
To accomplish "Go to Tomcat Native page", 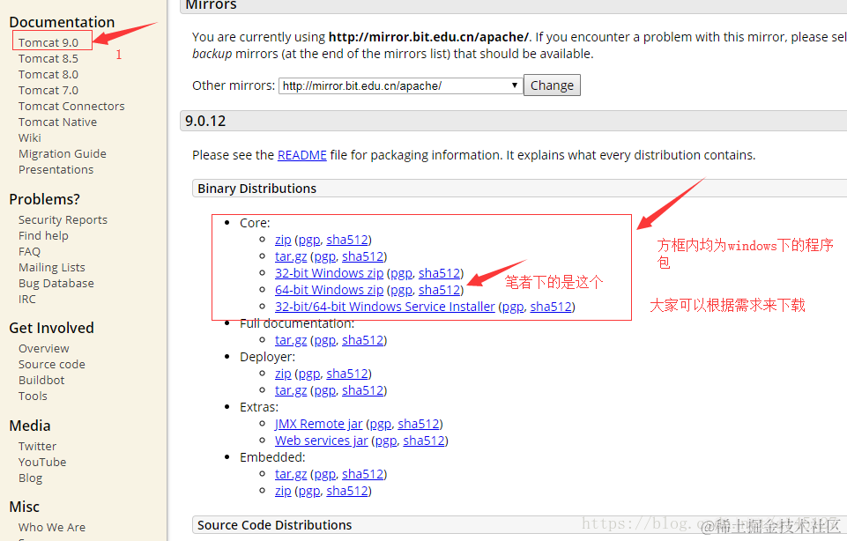I will point(58,122).
